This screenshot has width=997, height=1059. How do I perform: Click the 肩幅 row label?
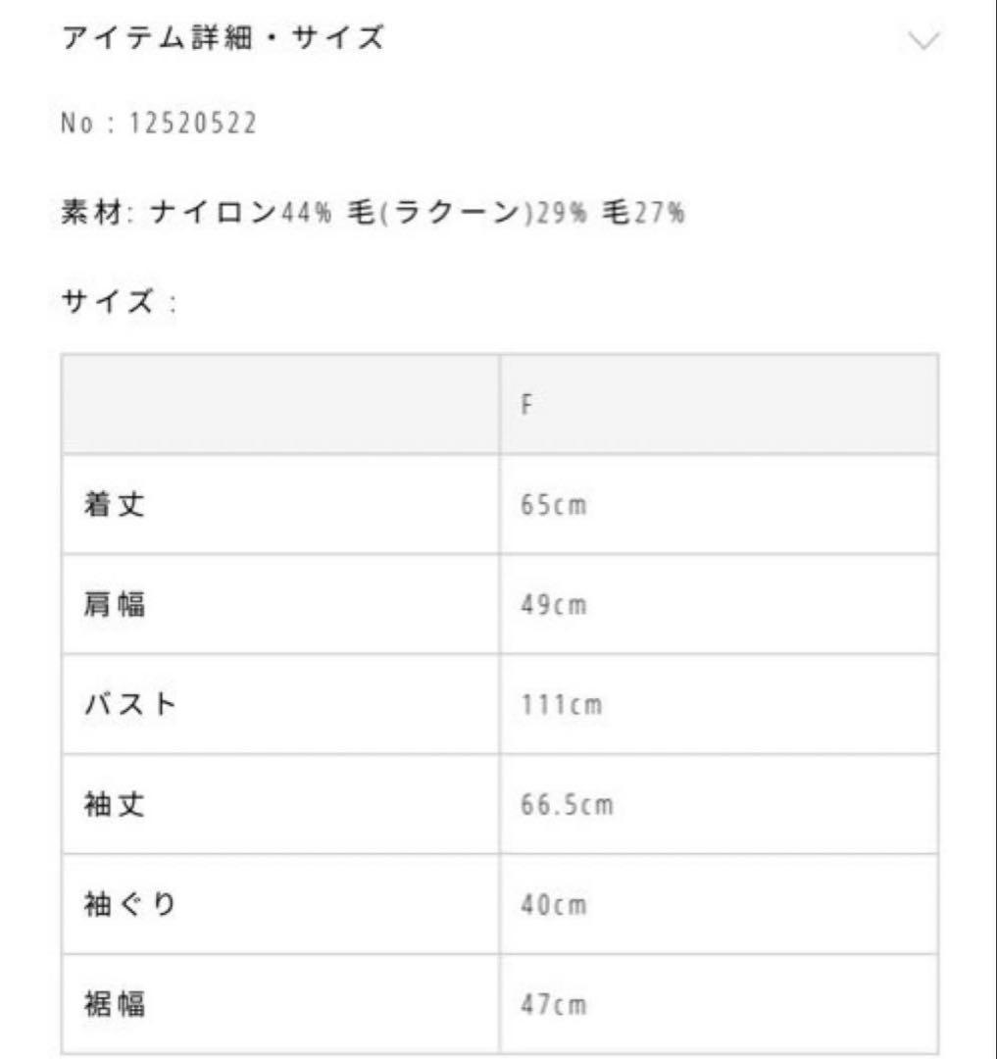pos(115,606)
